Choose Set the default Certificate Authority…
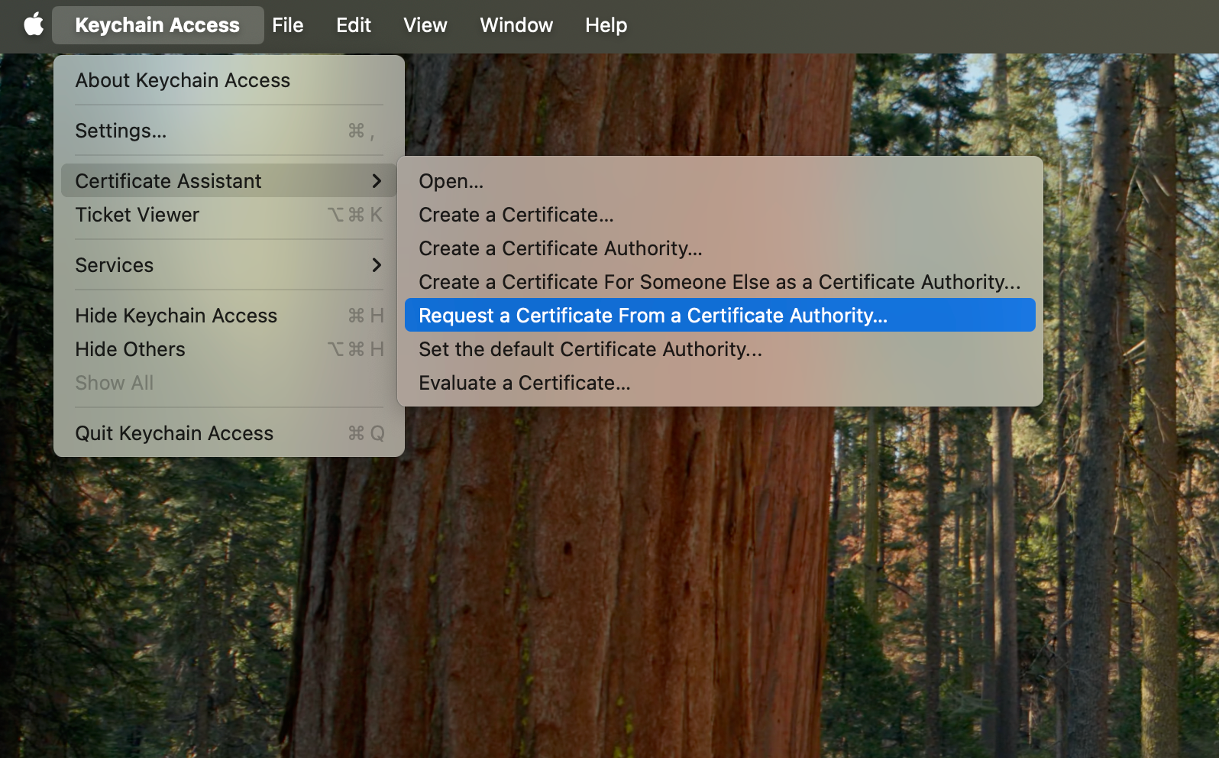This screenshot has width=1219, height=758. click(720, 349)
